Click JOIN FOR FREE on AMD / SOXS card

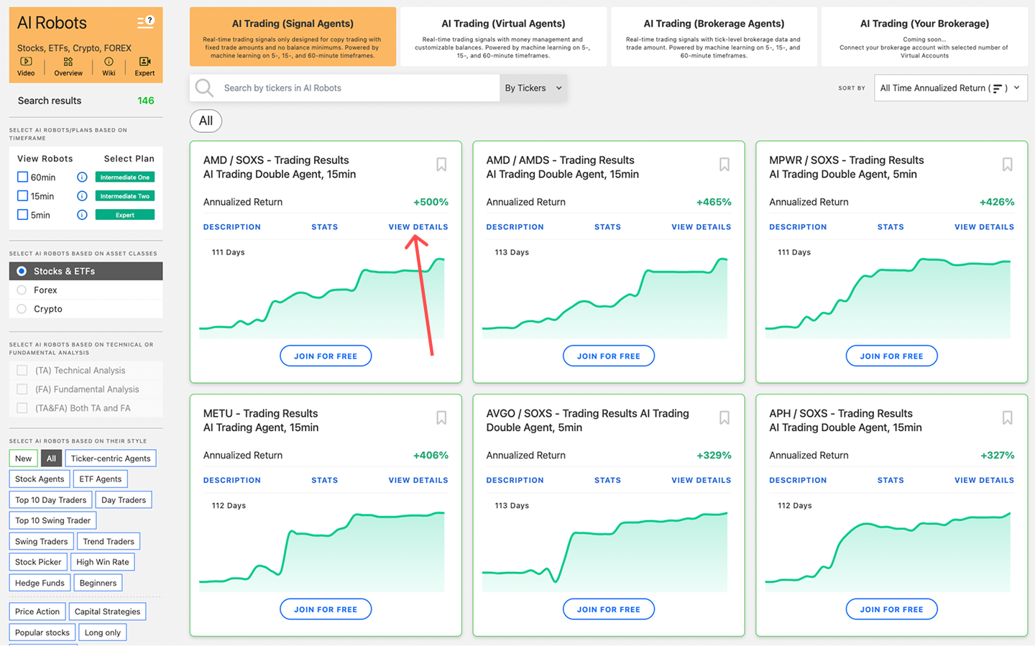click(326, 356)
